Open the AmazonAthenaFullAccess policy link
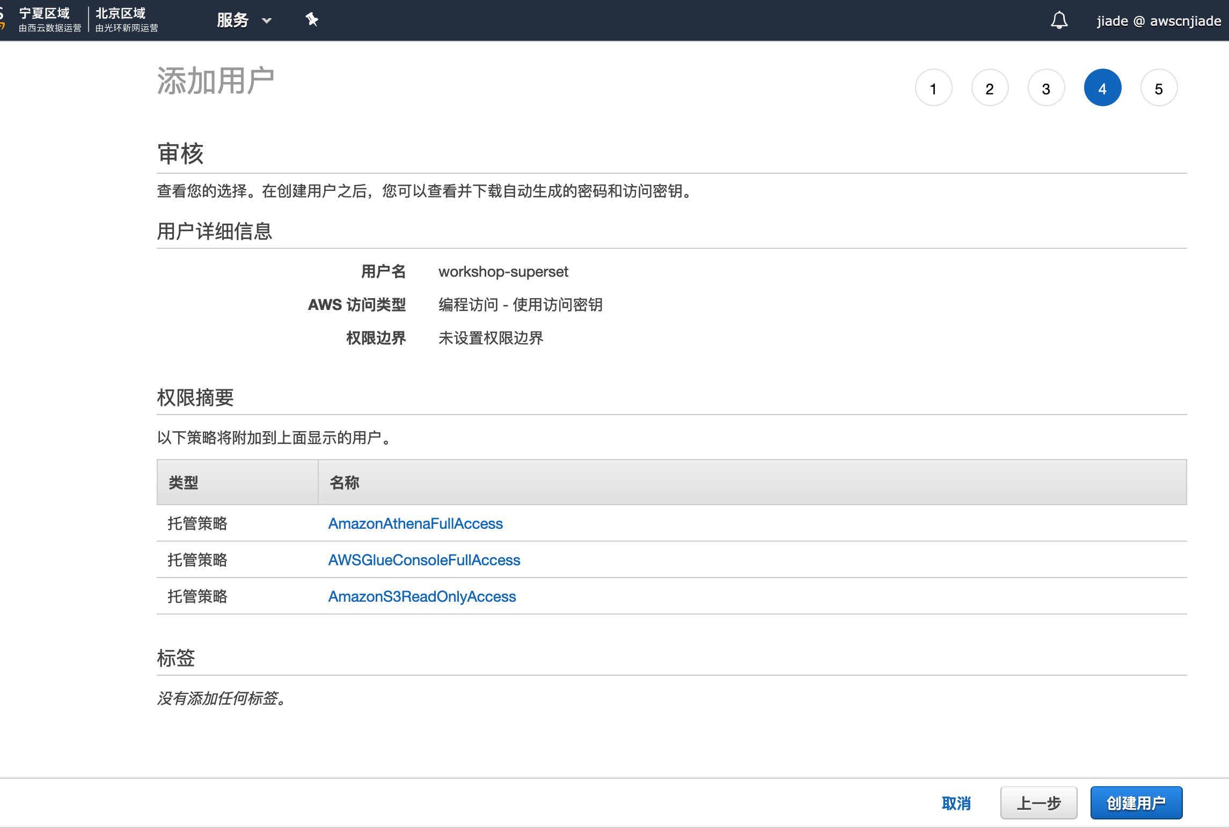This screenshot has width=1229, height=828. tap(415, 523)
